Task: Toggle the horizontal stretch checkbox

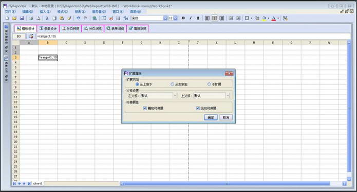Action: coord(145,108)
